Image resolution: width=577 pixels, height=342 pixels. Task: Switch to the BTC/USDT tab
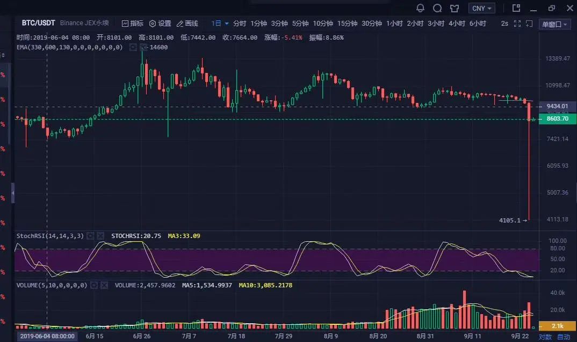(37, 23)
